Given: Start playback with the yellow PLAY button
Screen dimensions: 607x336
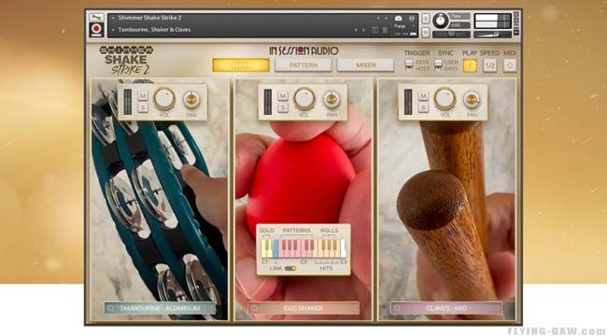Looking at the screenshot, I should [x=470, y=65].
